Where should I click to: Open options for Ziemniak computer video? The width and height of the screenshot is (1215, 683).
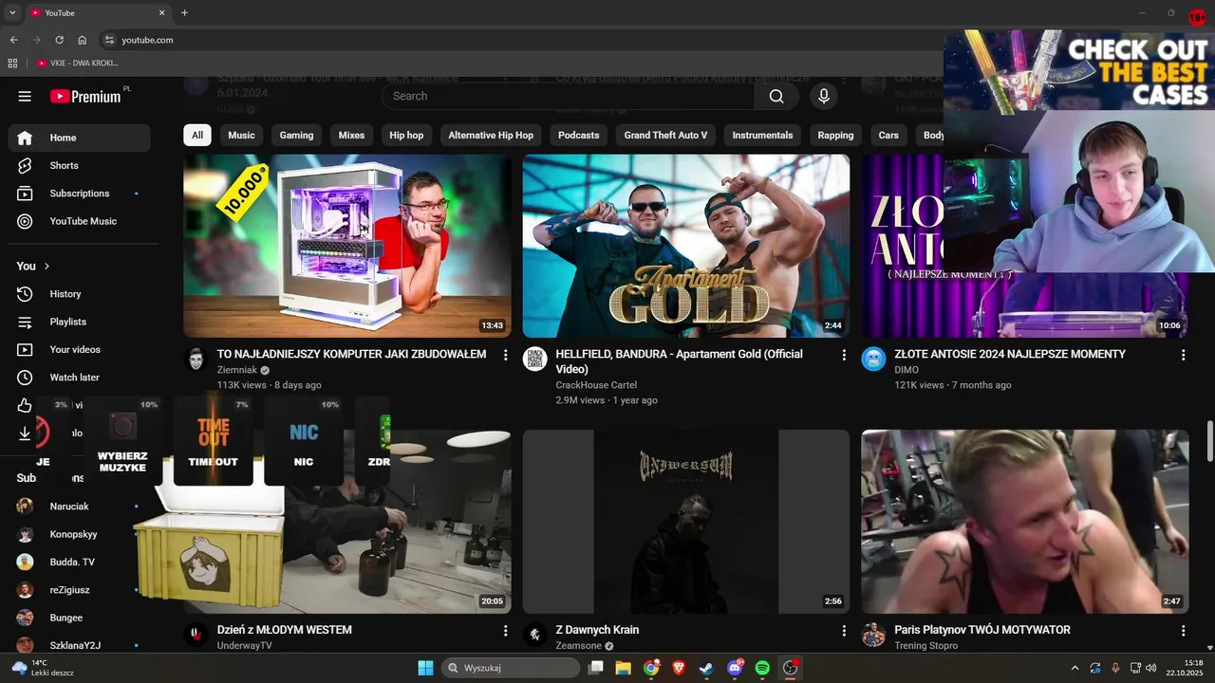505,355
